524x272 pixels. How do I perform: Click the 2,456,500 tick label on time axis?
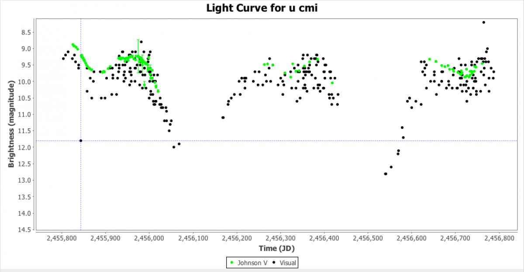tap(368, 238)
